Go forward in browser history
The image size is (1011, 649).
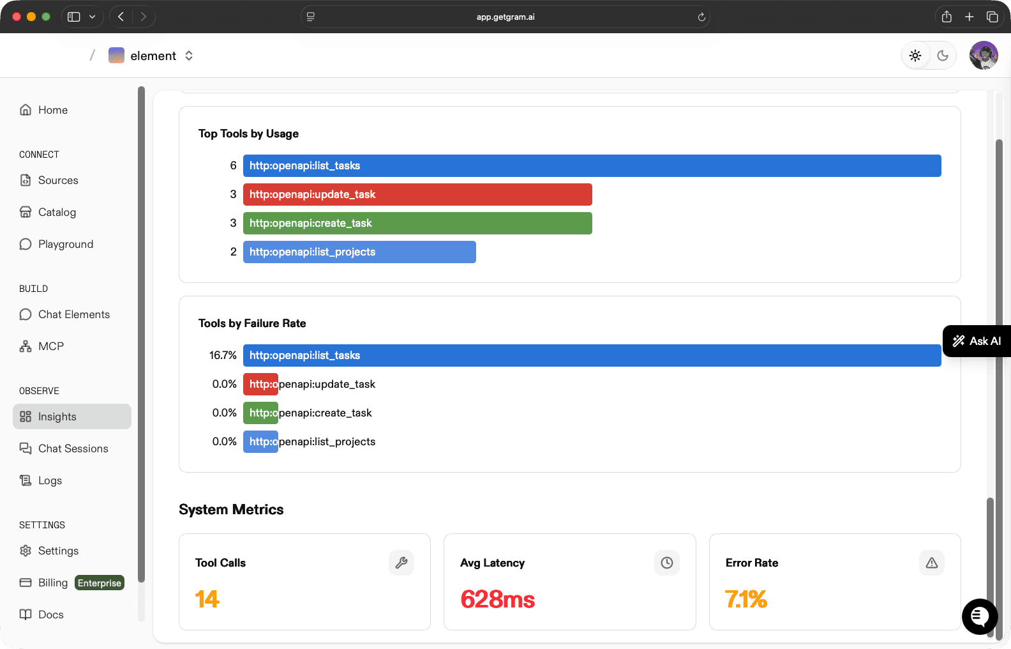(x=144, y=17)
